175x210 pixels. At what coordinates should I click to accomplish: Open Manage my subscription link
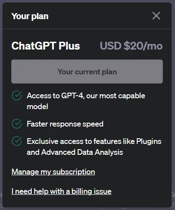pos(53,172)
